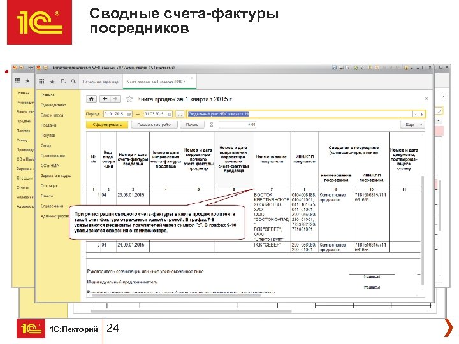Open Склад section in front sidebar
Image resolution: width=459 pixels, height=344 pixels.
pyautogui.click(x=46, y=145)
